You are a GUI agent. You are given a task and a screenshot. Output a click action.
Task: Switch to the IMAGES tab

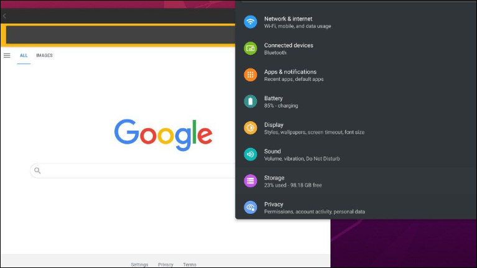tap(44, 55)
